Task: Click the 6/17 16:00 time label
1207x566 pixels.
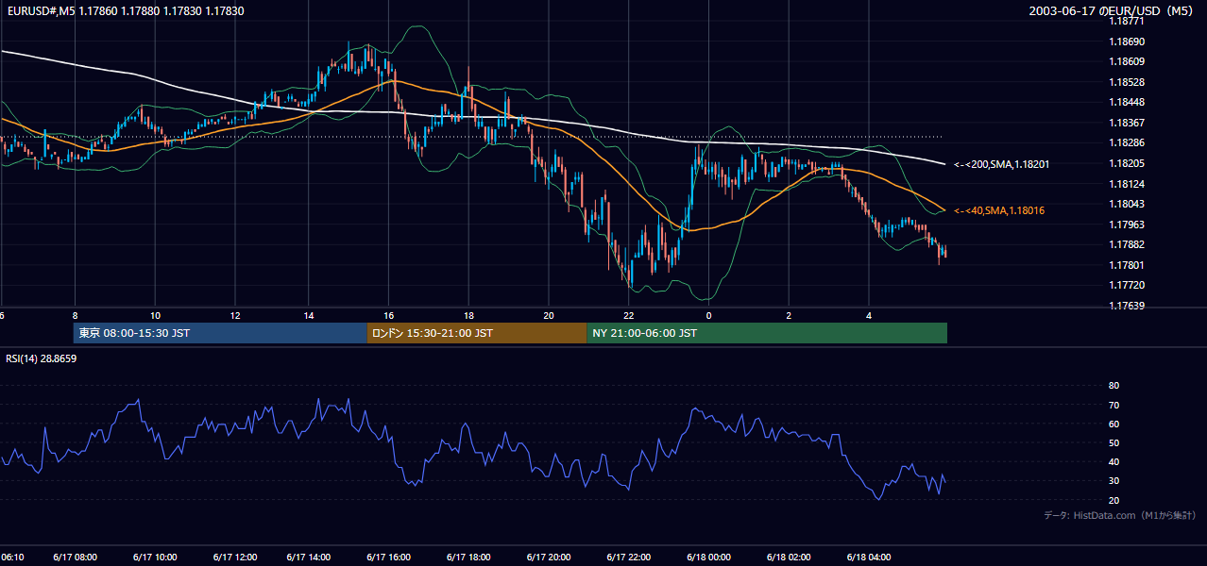Action: click(389, 557)
